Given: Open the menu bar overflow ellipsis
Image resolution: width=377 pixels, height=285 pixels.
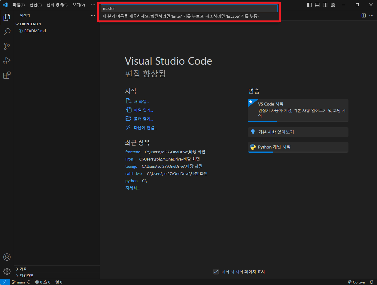Looking at the screenshot, I should point(93,5).
